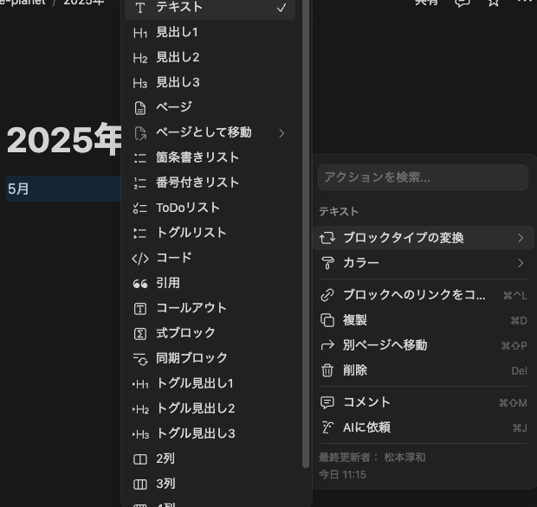This screenshot has height=507, width=537.
Task: Click the trash icon for 削除
Action: click(x=327, y=370)
